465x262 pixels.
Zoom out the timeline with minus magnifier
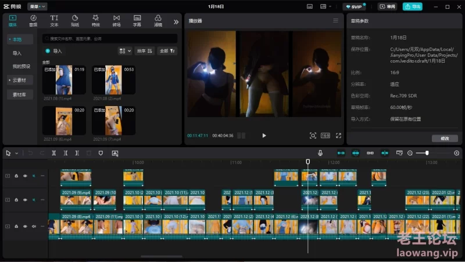pos(410,153)
